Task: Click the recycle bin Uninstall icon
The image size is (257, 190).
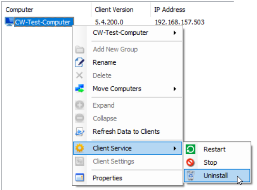Action: 191,176
